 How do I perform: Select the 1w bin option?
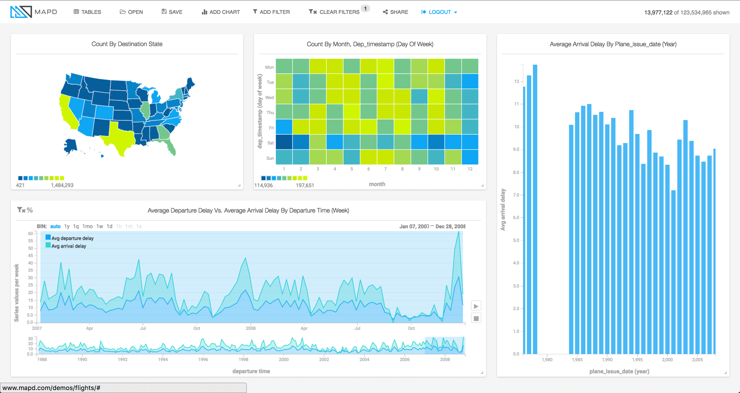click(x=99, y=226)
